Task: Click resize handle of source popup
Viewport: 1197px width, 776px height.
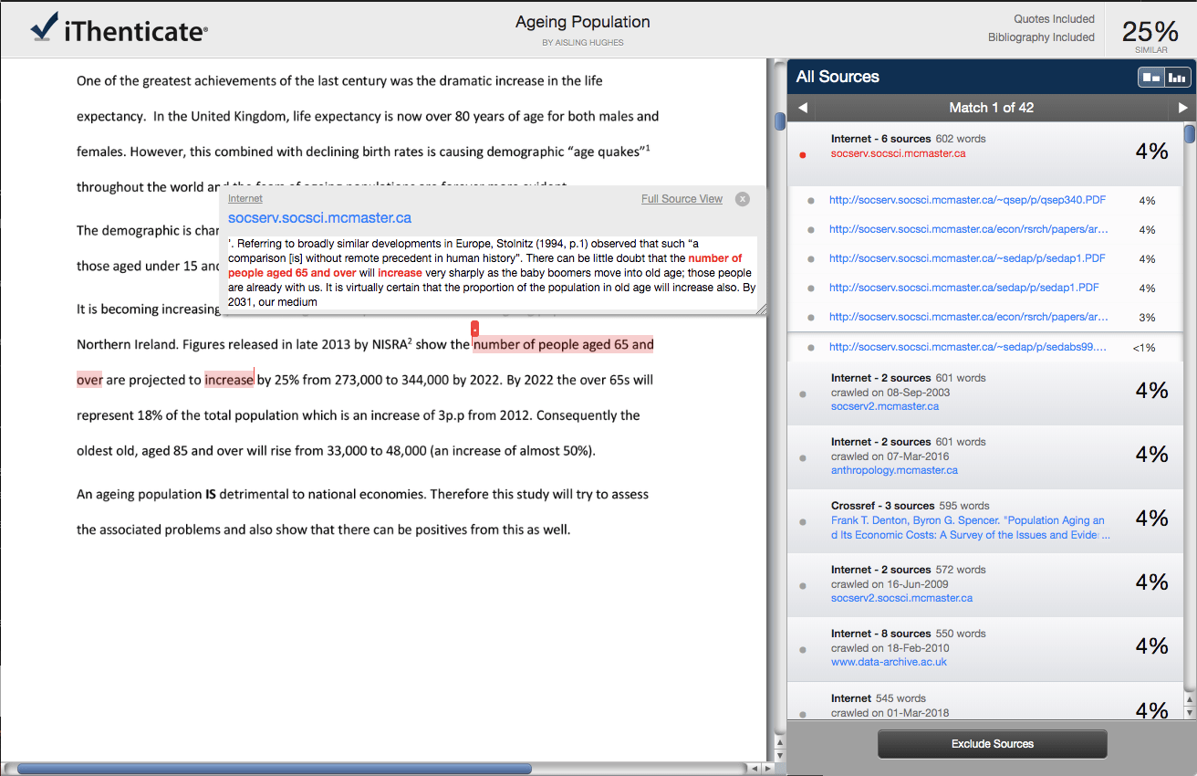Action: coord(761,309)
